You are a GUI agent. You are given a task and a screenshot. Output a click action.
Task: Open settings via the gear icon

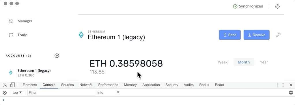coord(277,6)
